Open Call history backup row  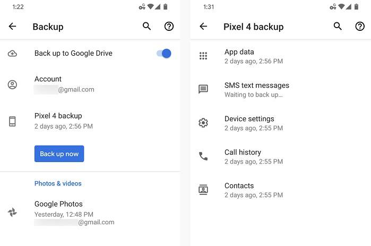pyautogui.click(x=280, y=157)
